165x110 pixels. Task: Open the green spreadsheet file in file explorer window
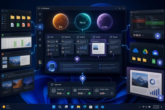point(18,25)
